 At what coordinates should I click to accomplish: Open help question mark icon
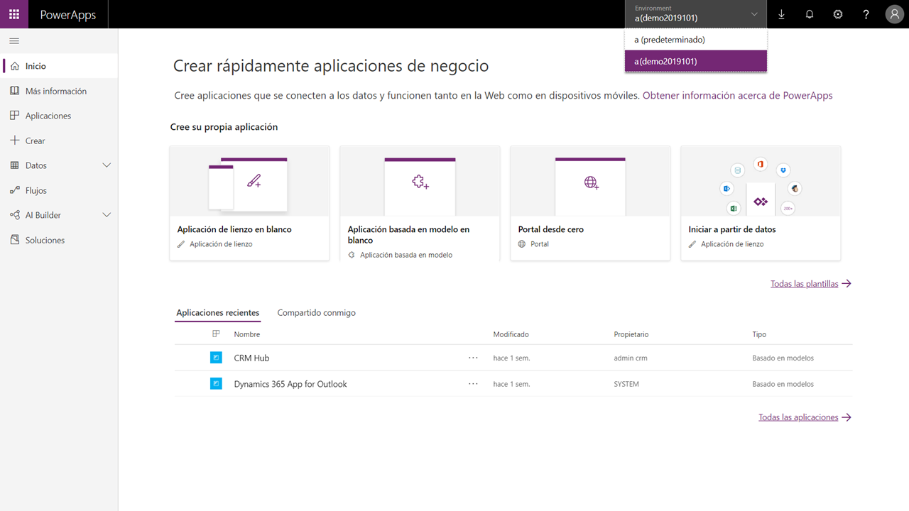[866, 14]
